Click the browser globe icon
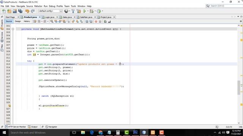The height and width of the screenshot is (136, 243). tap(66, 11)
